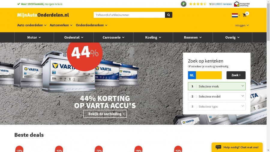Click the Thuiswinkel Waarborg logo
Viewport: 270px width, 152px height.
point(242,4)
